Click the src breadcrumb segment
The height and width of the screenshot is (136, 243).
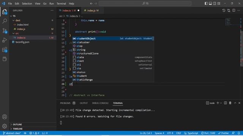pyautogui.click(x=61, y=16)
